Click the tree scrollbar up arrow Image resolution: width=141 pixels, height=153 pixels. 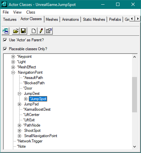[134, 57]
